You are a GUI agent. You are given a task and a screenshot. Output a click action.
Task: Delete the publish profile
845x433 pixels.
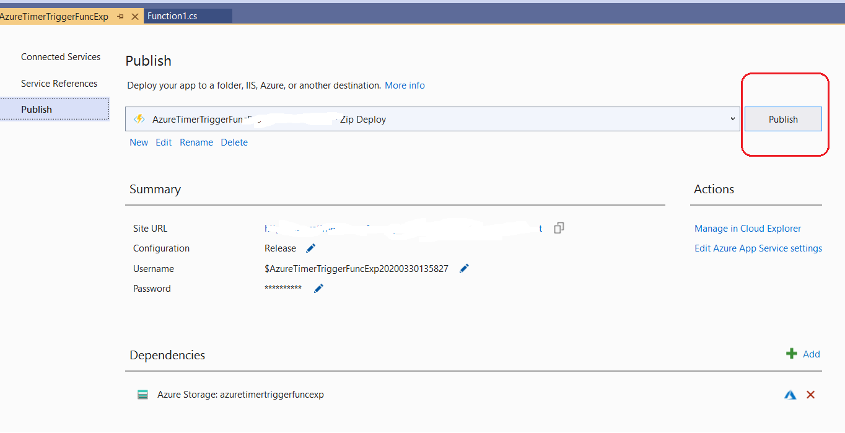coord(234,142)
